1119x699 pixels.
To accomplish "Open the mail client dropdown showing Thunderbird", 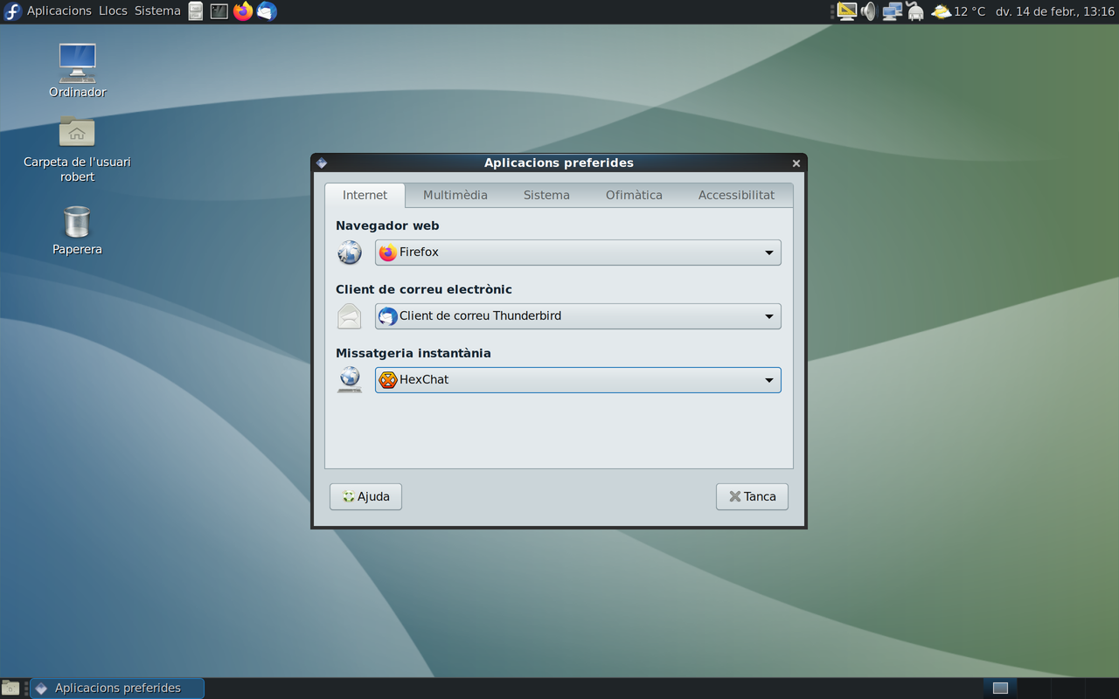I will (x=578, y=316).
